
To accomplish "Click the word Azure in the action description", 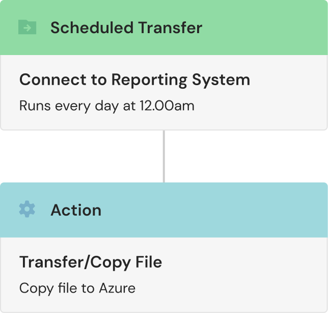I will coord(117,288).
